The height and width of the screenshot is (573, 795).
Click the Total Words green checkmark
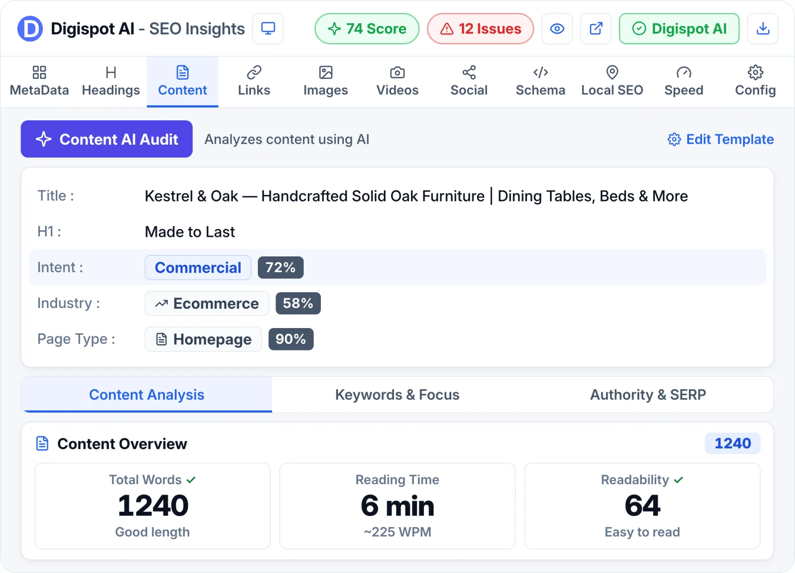click(x=191, y=480)
